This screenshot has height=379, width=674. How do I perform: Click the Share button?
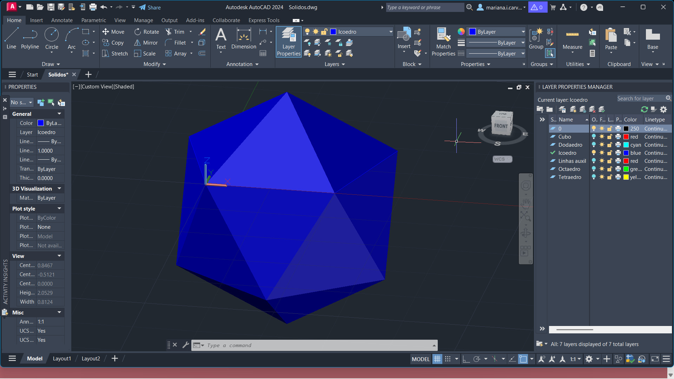coord(150,7)
